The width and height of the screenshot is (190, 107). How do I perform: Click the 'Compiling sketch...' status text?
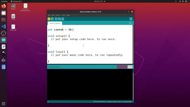pos(54,67)
